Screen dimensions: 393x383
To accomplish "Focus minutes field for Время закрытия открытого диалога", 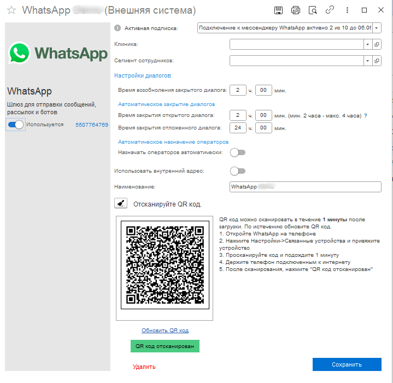I will [263, 115].
